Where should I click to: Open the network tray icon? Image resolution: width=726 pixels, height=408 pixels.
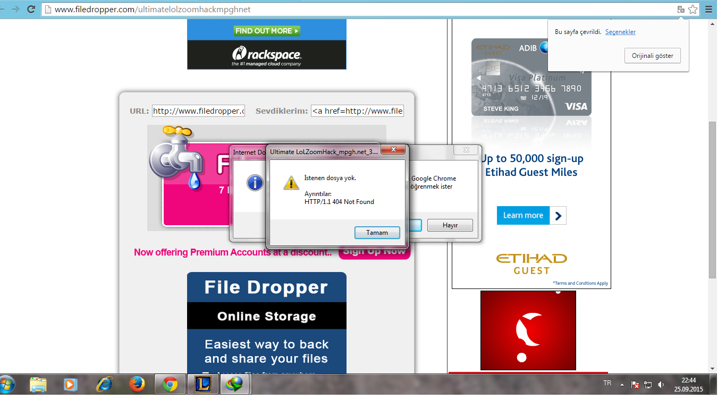[x=648, y=385]
